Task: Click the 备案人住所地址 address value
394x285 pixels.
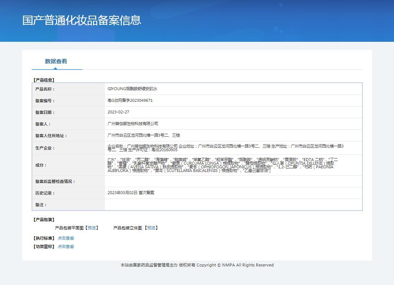Action: pos(144,136)
